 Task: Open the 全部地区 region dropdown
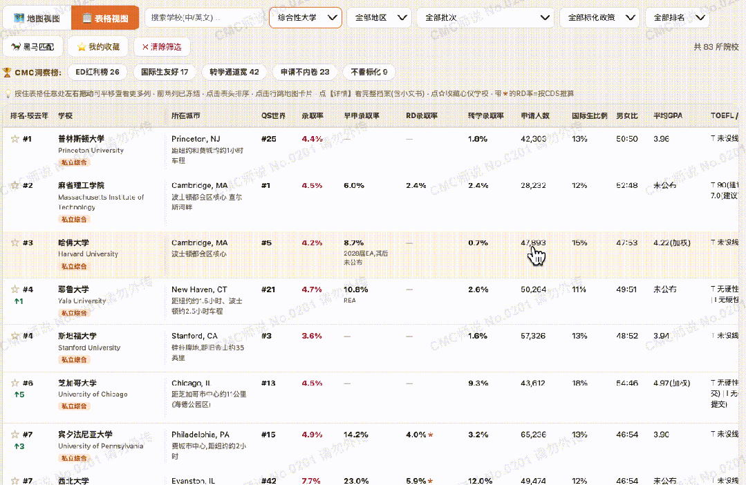point(379,17)
